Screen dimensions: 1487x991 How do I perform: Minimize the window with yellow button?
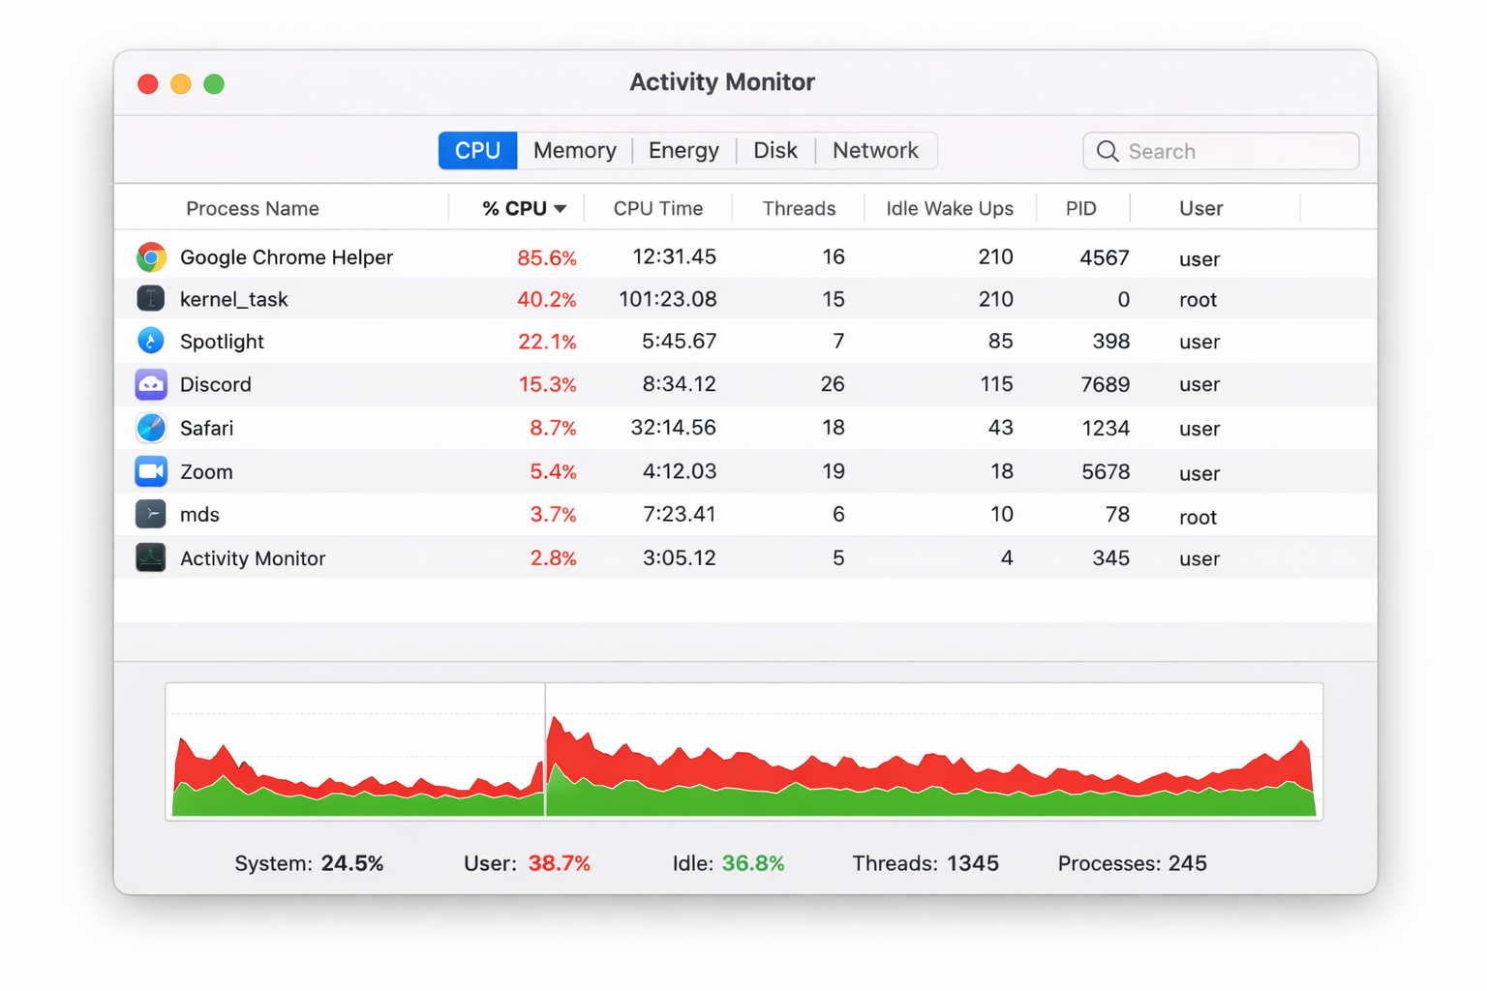click(x=181, y=84)
